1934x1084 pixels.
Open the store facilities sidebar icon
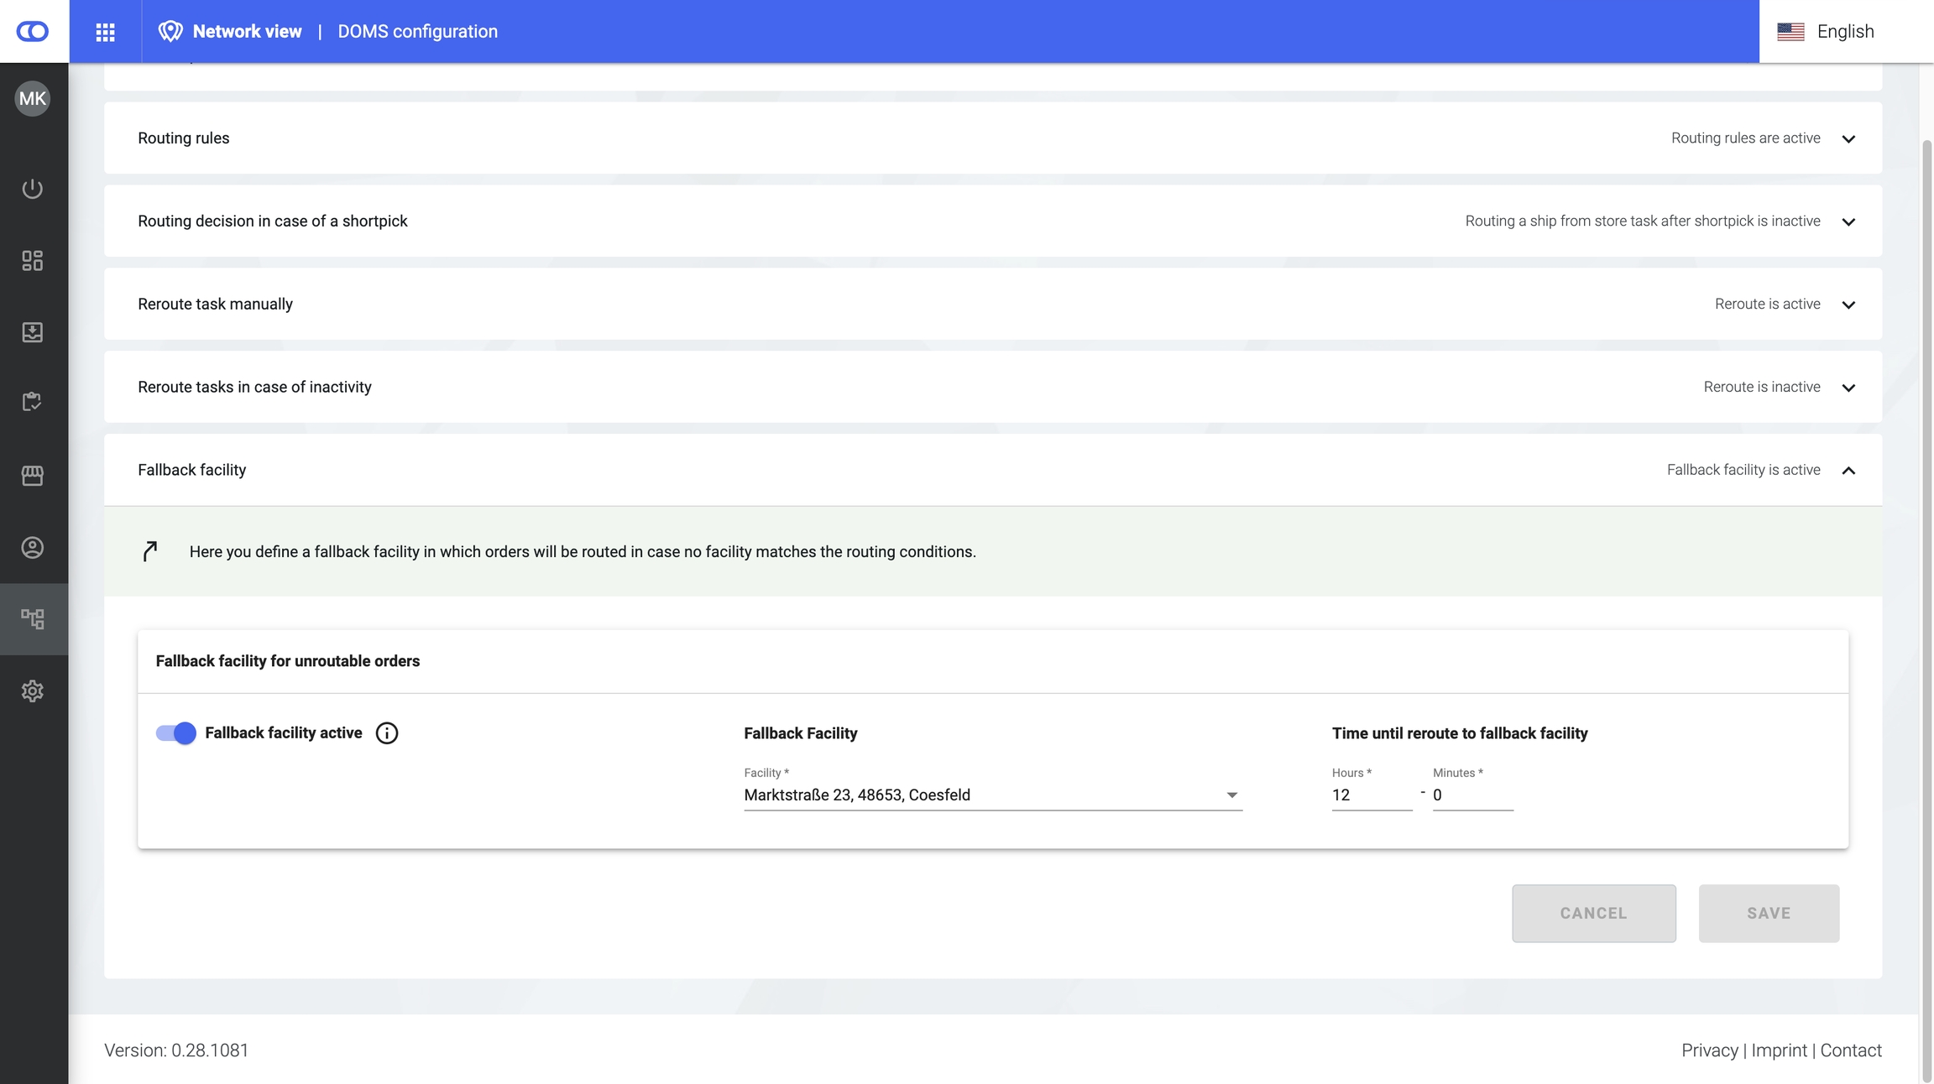coord(33,476)
